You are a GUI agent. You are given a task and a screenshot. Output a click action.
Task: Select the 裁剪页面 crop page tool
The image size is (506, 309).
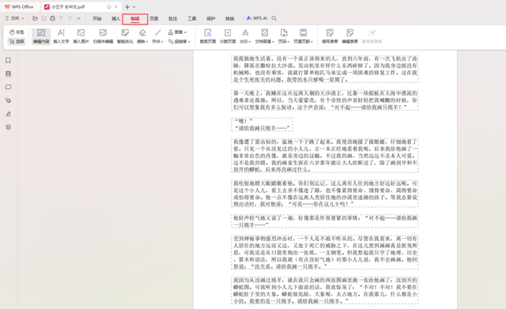[x=208, y=36]
